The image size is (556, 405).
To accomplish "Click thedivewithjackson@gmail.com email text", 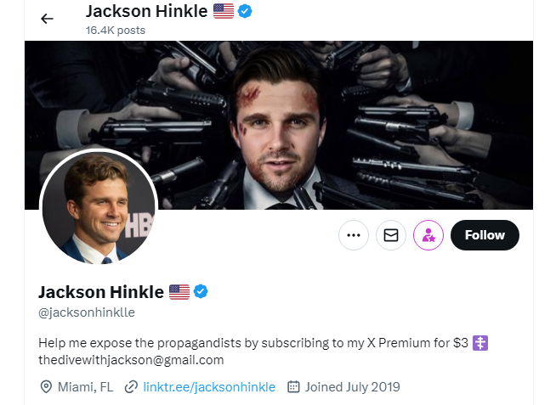I will 131,360.
